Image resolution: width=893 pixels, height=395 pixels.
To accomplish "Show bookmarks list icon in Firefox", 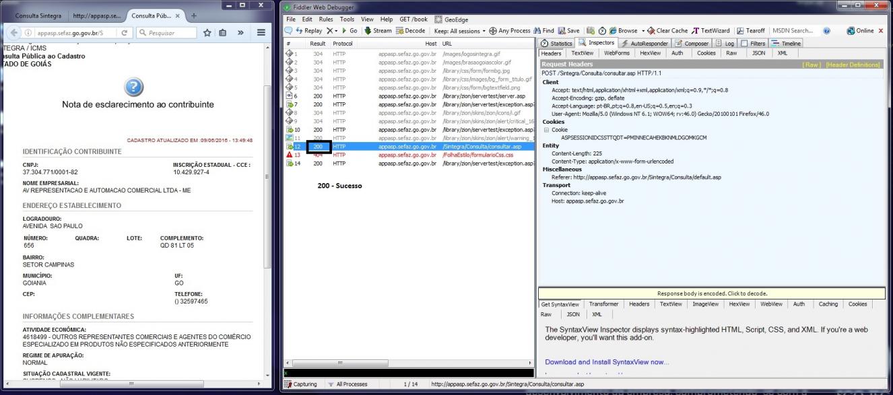I will coord(224,32).
